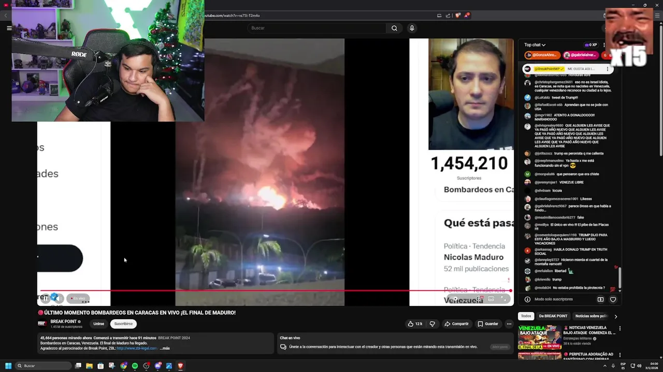Viewport: 663px width, 372px height.
Task: Expand the Top chat dropdown
Action: pyautogui.click(x=535, y=45)
